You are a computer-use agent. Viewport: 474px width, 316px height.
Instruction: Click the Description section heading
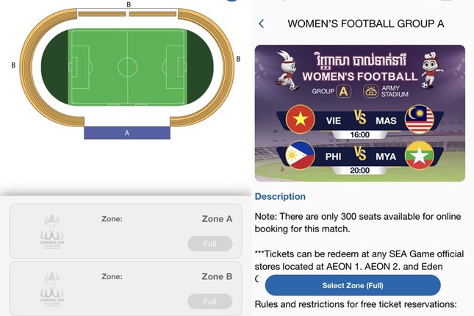[x=280, y=196]
